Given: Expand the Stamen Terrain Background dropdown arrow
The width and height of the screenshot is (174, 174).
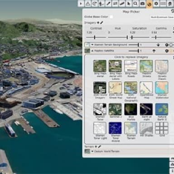Looking at the screenshot, I should pyautogui.click(x=92, y=45).
